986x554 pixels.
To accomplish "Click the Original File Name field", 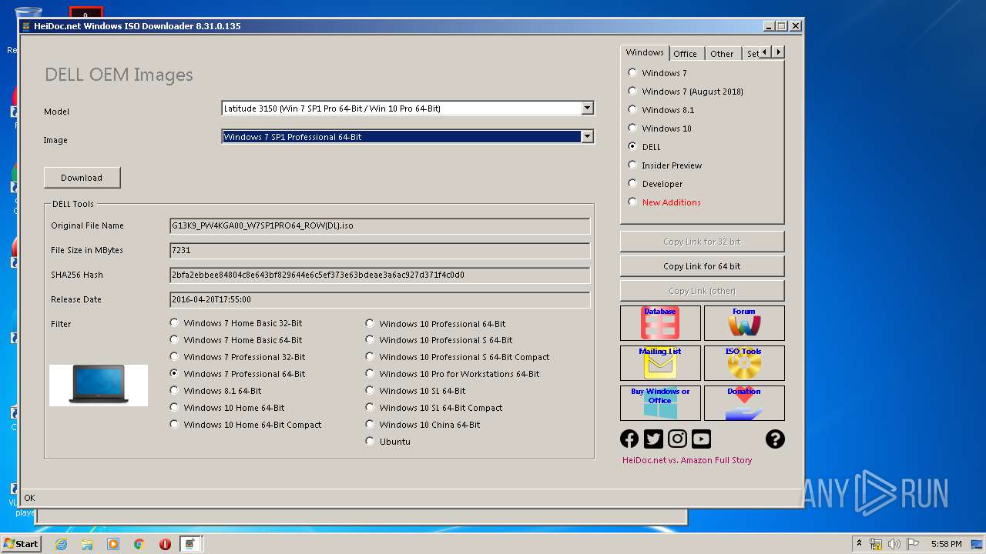I will tap(380, 226).
